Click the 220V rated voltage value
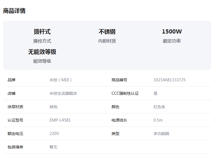Screen dimensions: 212x154 click(x=54, y=134)
